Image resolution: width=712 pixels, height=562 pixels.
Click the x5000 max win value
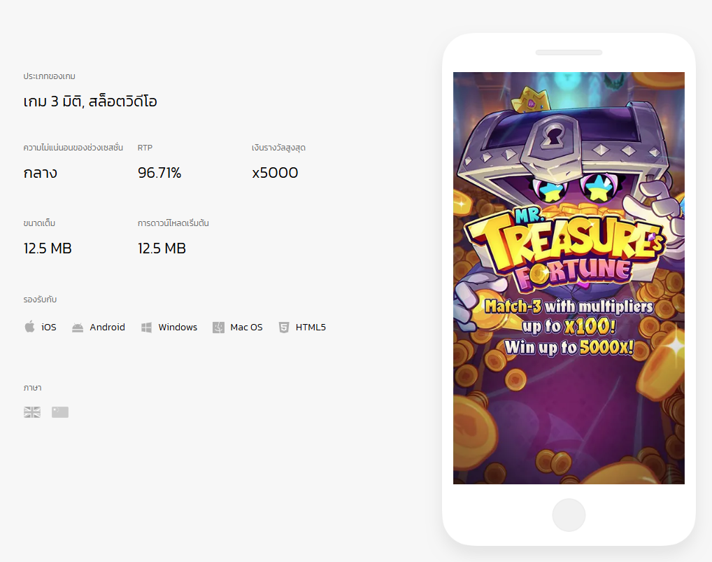point(275,173)
